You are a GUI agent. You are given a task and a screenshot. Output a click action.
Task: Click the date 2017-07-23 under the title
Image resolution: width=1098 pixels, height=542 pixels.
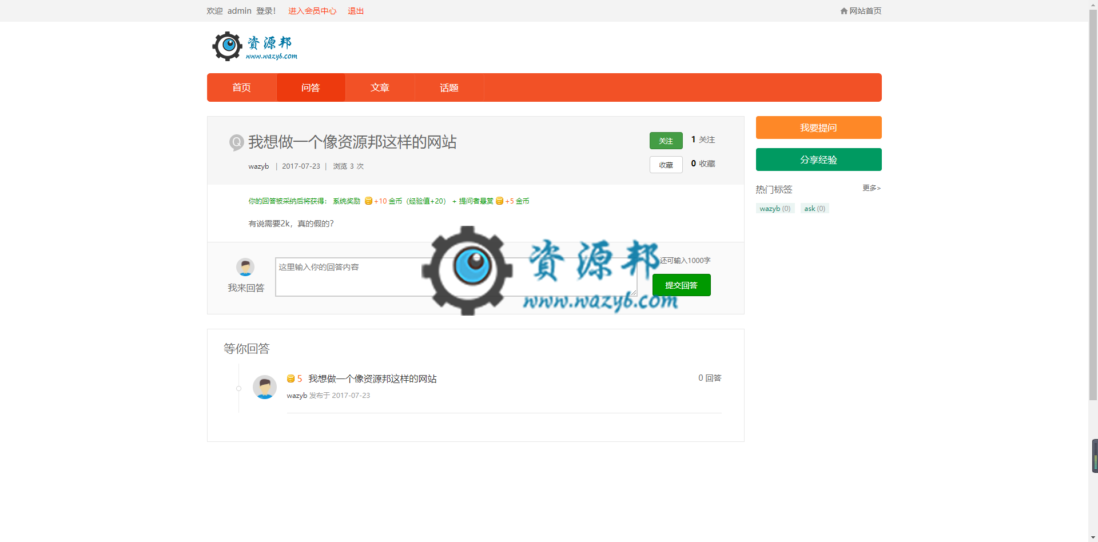(301, 166)
